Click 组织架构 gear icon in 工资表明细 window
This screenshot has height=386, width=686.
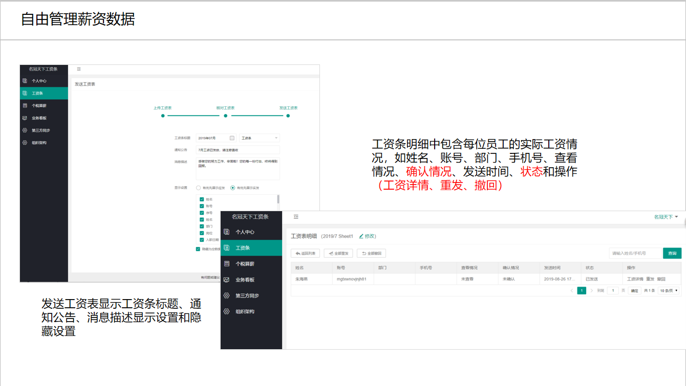pos(227,311)
